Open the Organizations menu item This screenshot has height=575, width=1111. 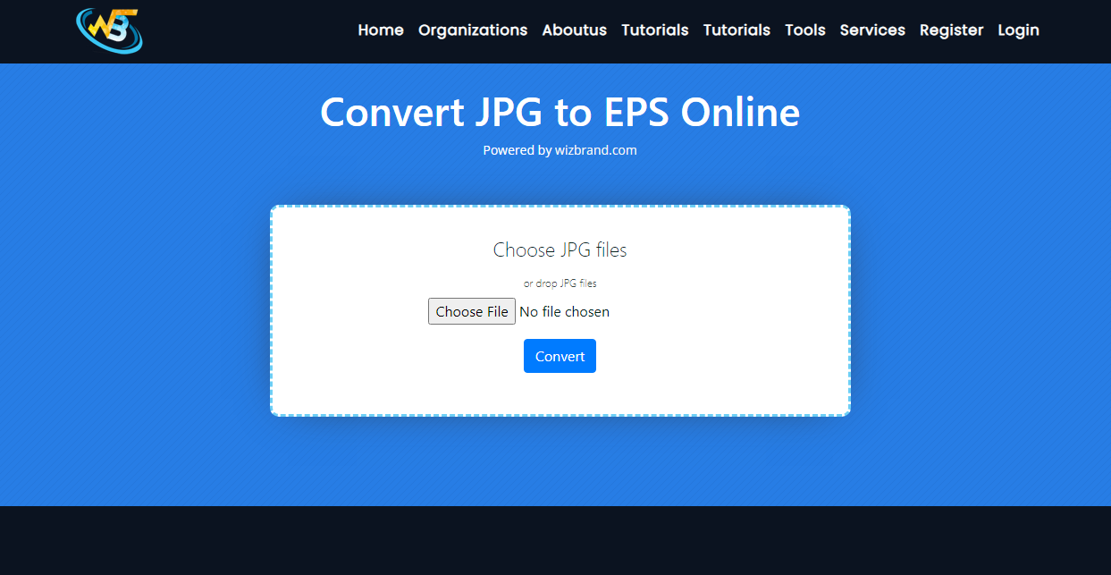(473, 30)
